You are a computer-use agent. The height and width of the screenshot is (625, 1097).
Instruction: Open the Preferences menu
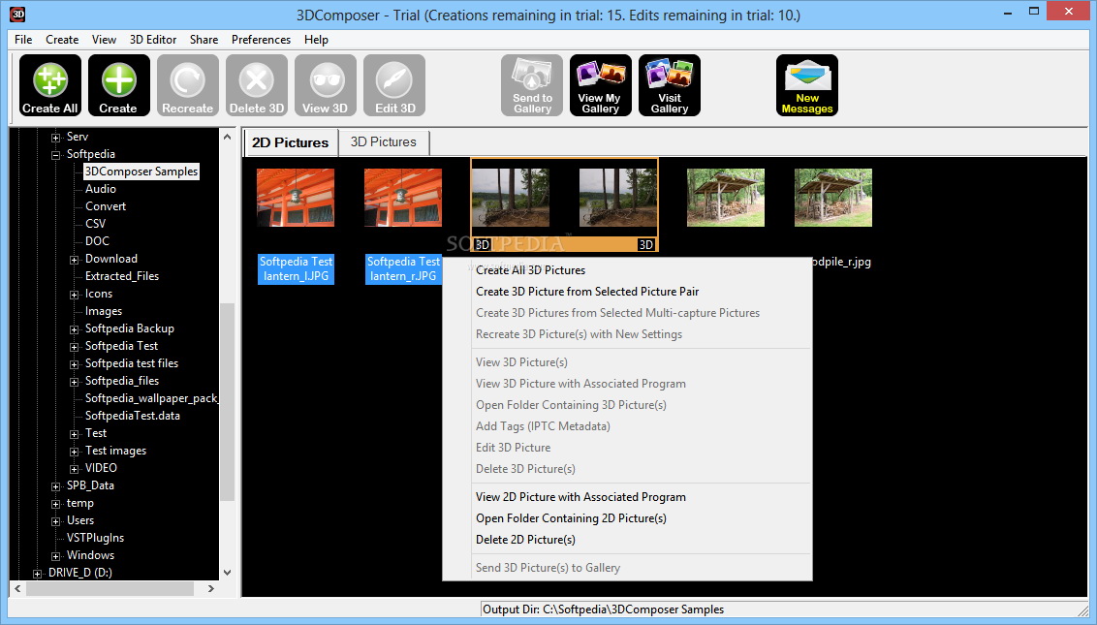coord(261,39)
